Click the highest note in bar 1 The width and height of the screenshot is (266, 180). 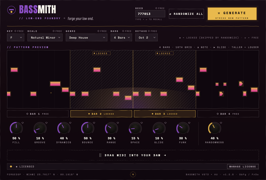coord(14,70)
